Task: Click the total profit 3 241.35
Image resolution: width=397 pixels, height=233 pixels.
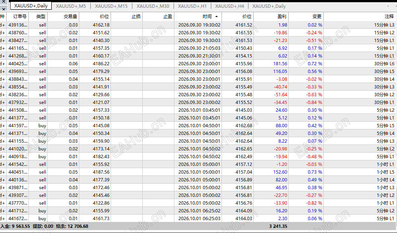Action: 278,226
